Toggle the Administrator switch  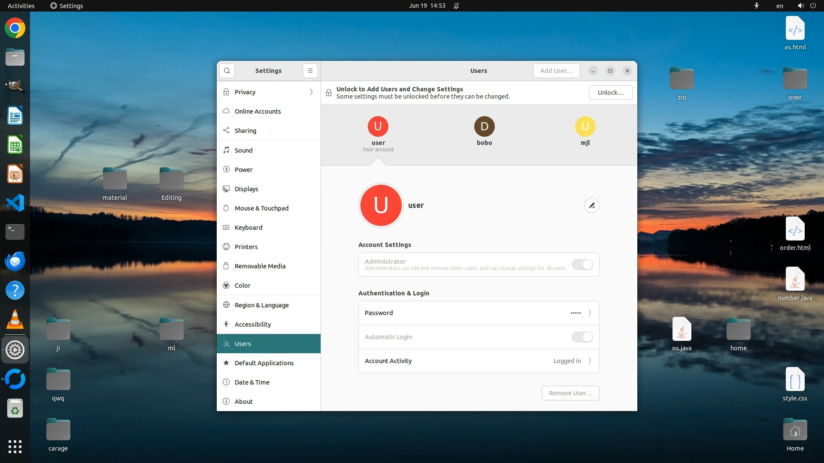[582, 265]
